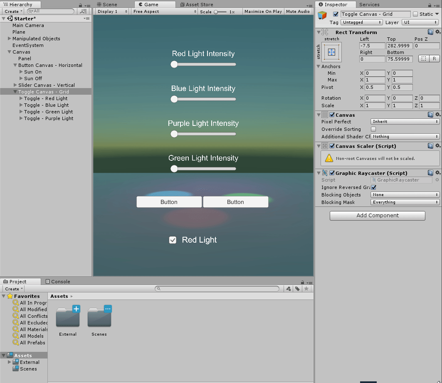Switch to the Scene tab

(x=106, y=5)
